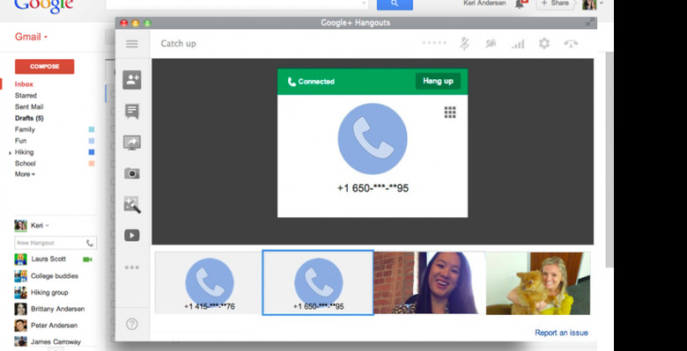
Task: Expand the Hiking label arrow
Action: pos(10,153)
